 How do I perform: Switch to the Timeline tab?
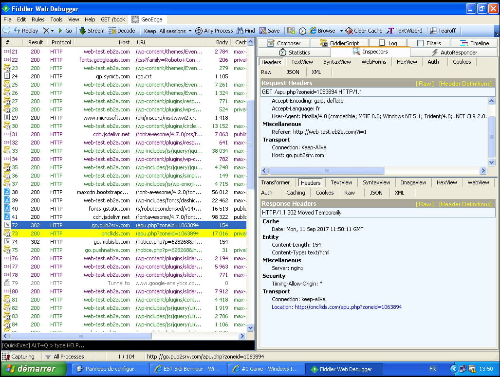point(475,43)
